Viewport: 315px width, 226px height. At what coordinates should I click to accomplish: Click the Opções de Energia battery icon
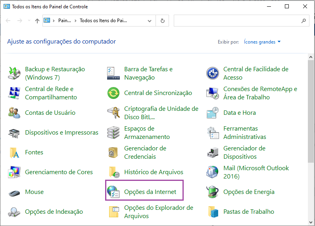(213, 192)
